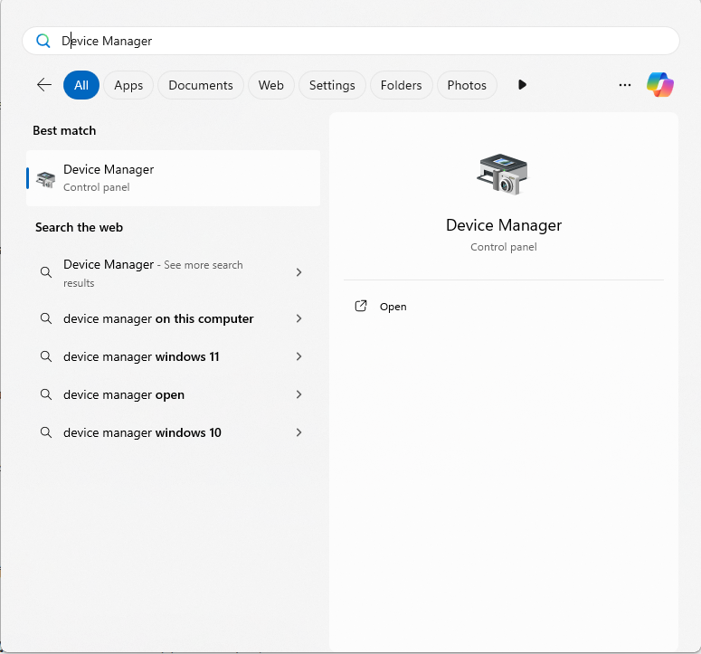The height and width of the screenshot is (654, 701).
Task: Click the Open external-link icon
Action: tap(361, 307)
